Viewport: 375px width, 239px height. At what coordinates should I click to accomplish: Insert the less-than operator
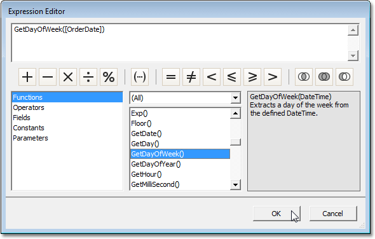click(x=212, y=77)
